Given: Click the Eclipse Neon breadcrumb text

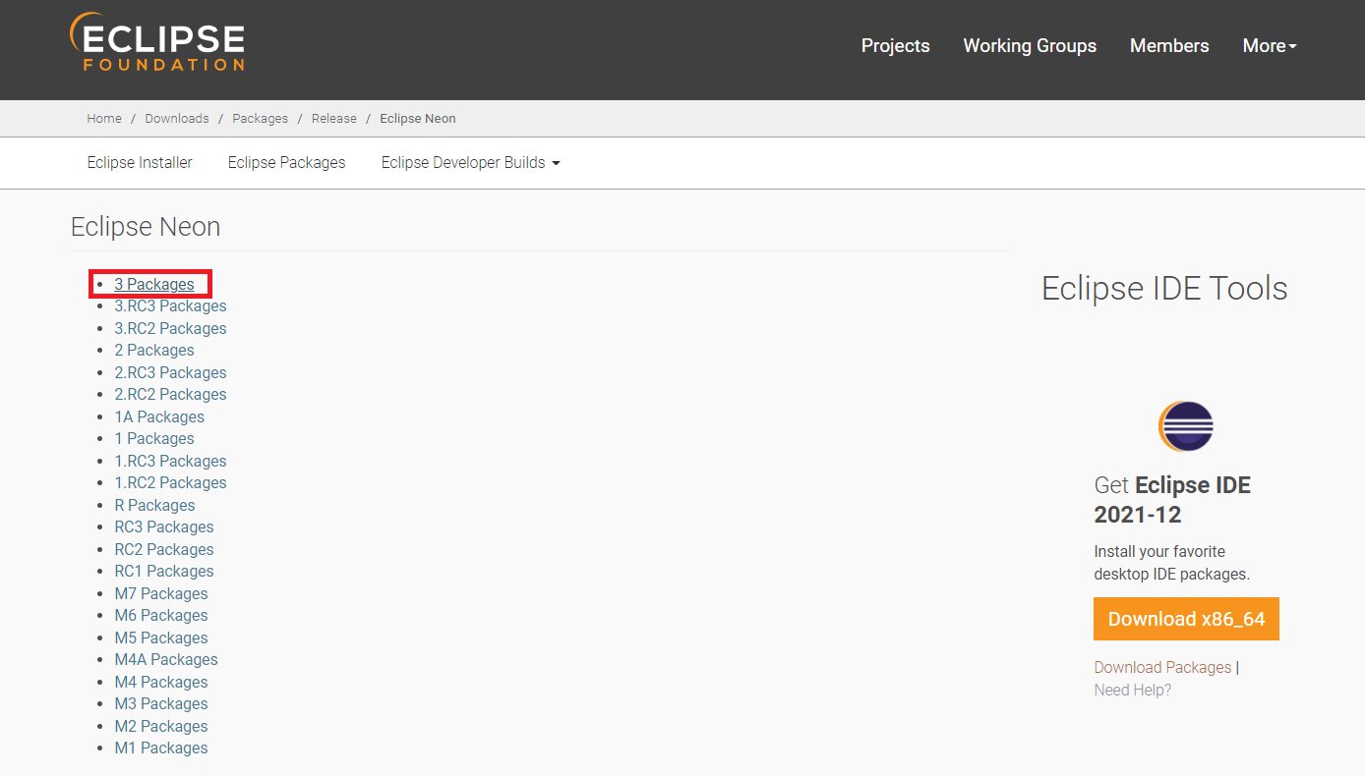Looking at the screenshot, I should [x=418, y=119].
